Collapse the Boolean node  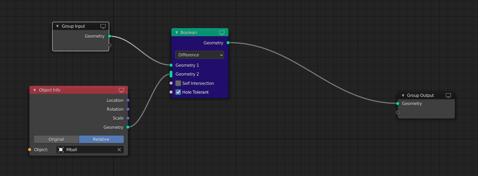(177, 33)
